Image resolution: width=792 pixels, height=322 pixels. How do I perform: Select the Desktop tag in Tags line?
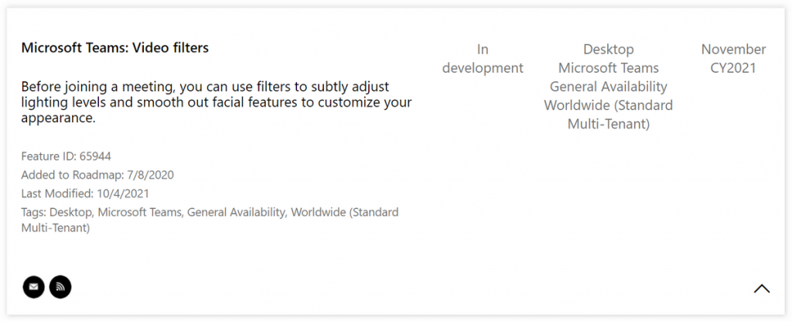pos(71,212)
